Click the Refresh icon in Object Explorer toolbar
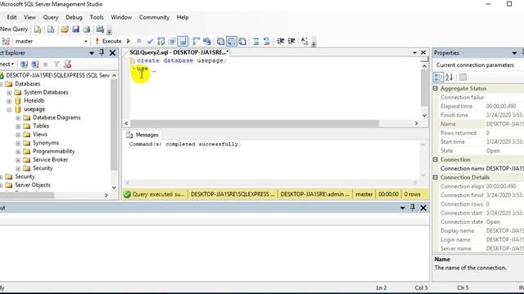Viewport: 524px width, 294px height. click(x=67, y=65)
